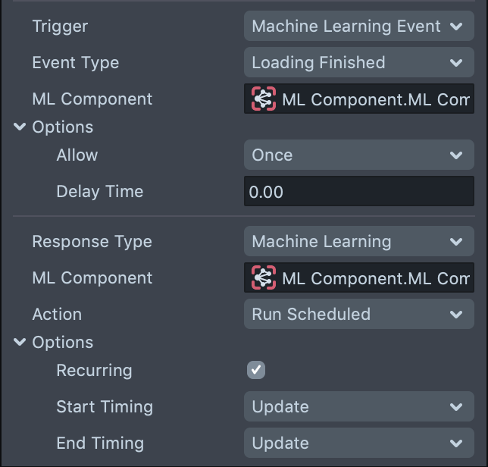Open the Action dropdown showing Run Scheduled
This screenshot has width=488, height=467.
coord(358,315)
